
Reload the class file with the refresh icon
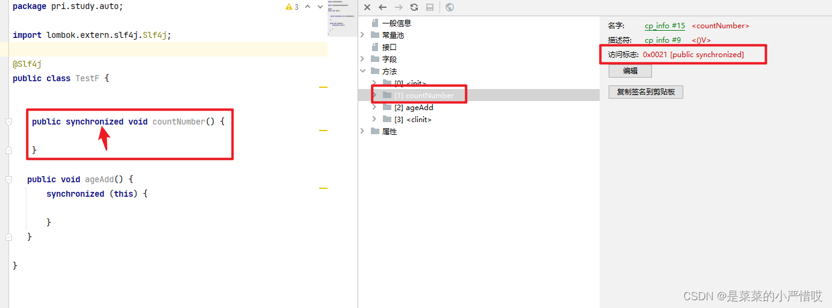click(x=414, y=7)
